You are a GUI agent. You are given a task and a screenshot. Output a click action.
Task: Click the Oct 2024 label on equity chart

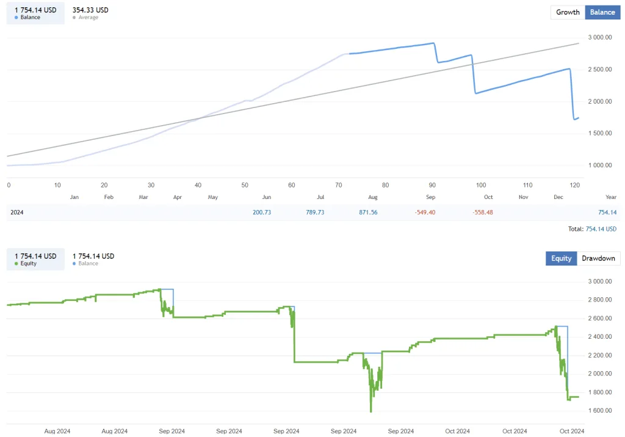point(571,431)
